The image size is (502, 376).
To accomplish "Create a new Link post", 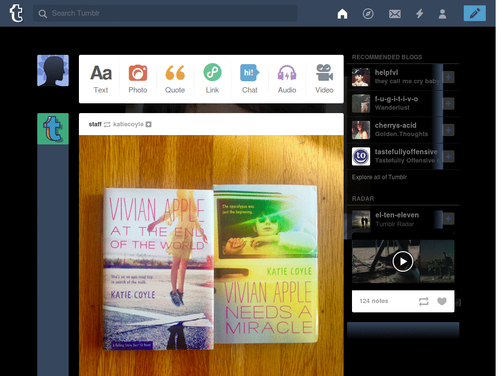I will coord(212,79).
